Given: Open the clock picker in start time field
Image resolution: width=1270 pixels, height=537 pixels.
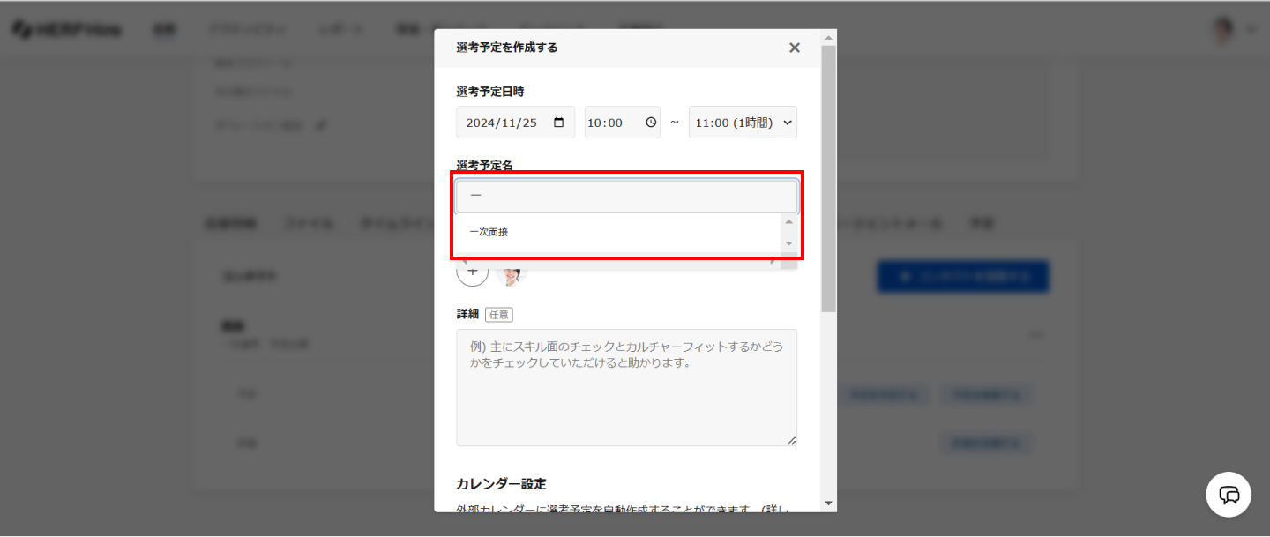Looking at the screenshot, I should (651, 123).
